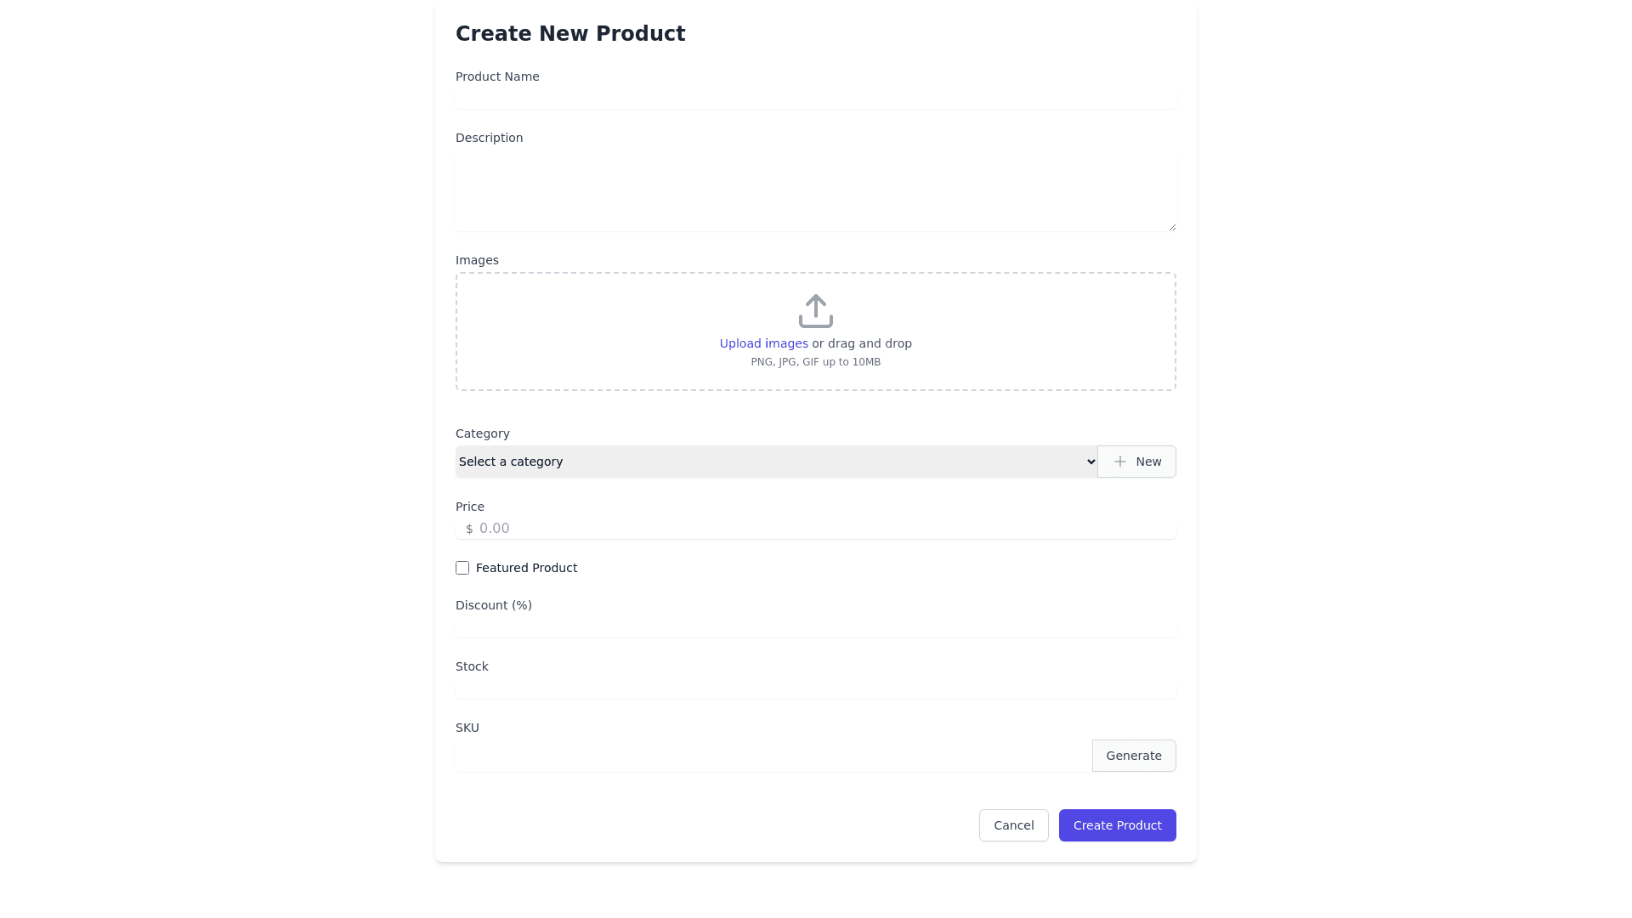Image resolution: width=1632 pixels, height=918 pixels.
Task: Click the Cancel button
Action: coord(1013,825)
